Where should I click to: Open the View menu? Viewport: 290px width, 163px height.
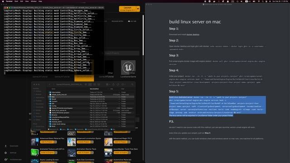[x=27, y=1]
